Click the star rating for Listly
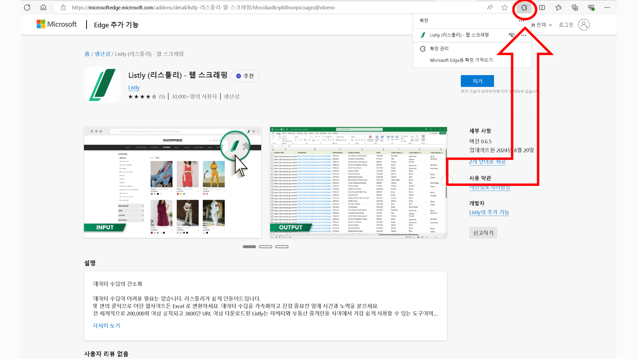638x359 pixels. tap(142, 97)
